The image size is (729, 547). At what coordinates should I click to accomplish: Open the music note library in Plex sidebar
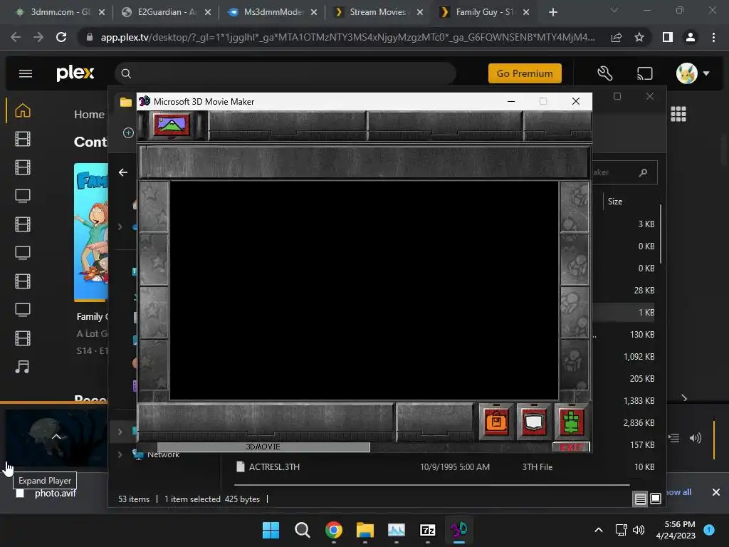point(22,367)
